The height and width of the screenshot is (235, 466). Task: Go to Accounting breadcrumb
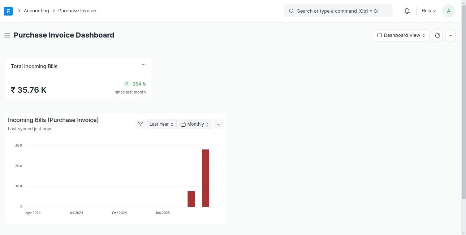36,11
